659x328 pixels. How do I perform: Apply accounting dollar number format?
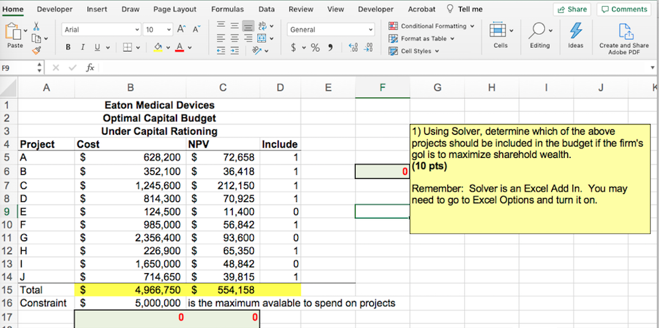coord(294,48)
